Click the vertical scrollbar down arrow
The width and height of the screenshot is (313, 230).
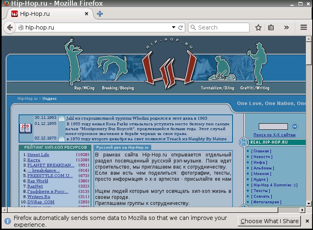309,203
